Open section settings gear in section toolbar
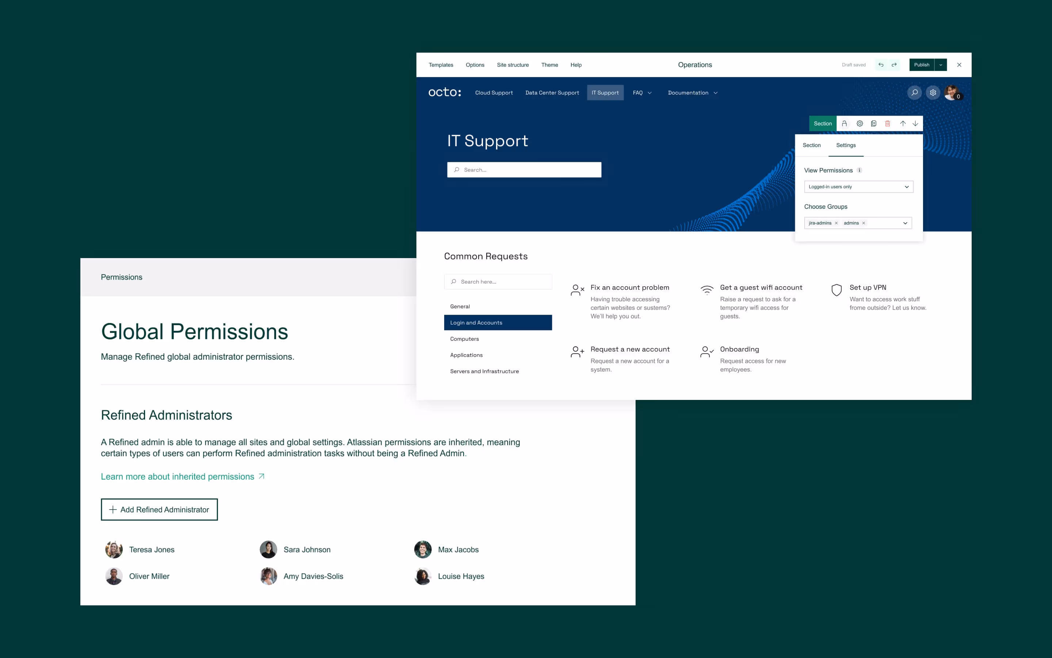The width and height of the screenshot is (1052, 658). [859, 124]
